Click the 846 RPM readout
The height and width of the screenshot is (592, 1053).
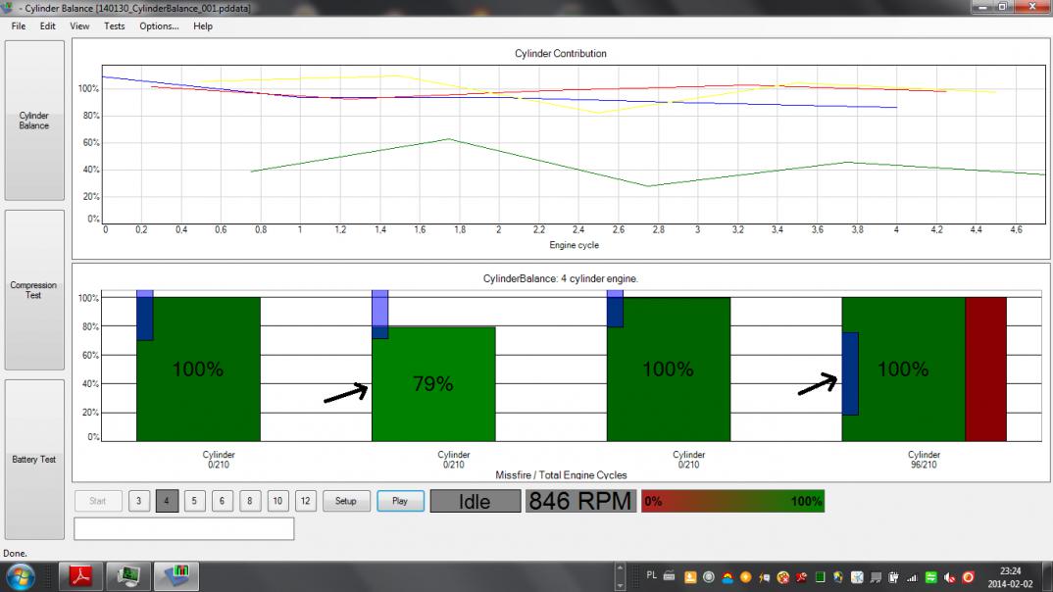(580, 501)
